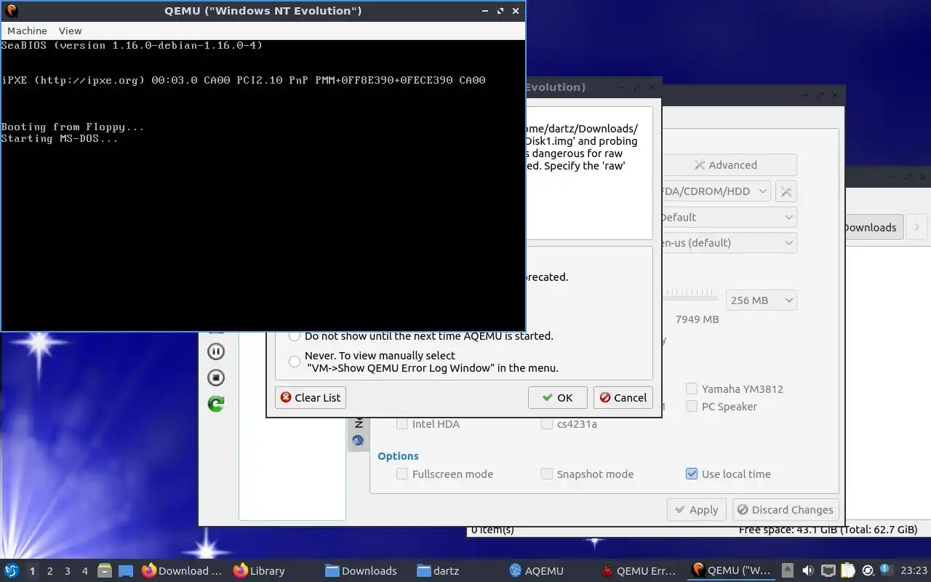Click the Apply button in AQEMU
931x582 pixels.
pos(696,510)
